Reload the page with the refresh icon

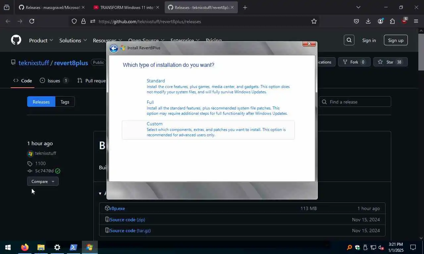point(32,21)
